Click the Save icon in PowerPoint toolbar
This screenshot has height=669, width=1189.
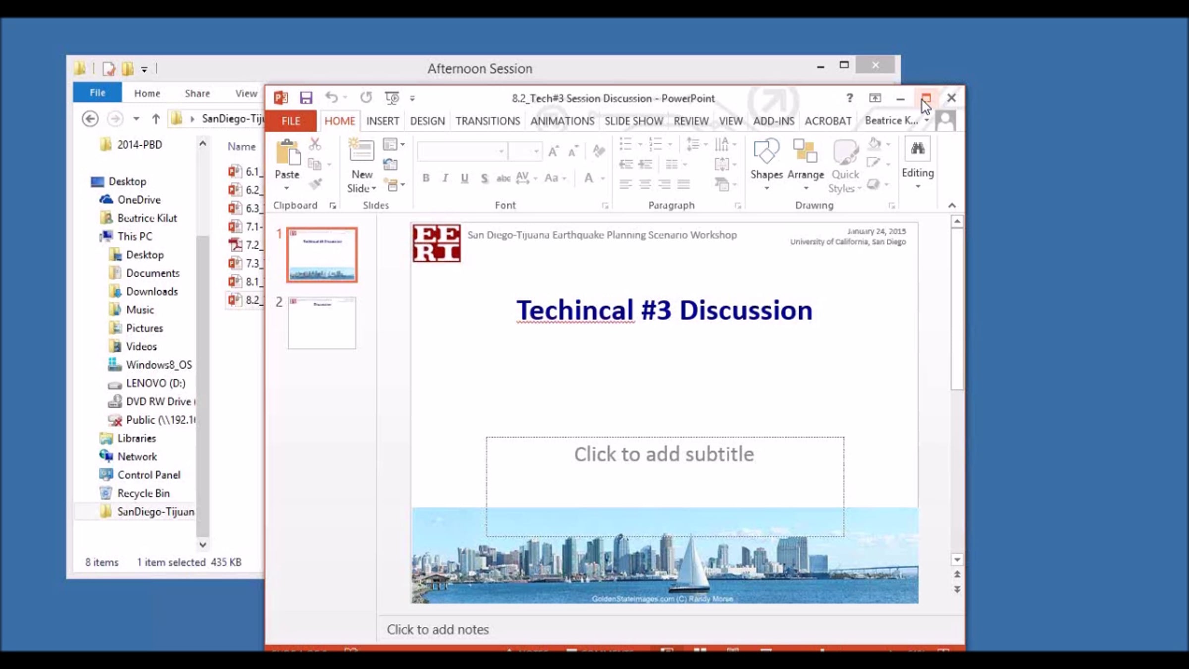click(x=306, y=98)
